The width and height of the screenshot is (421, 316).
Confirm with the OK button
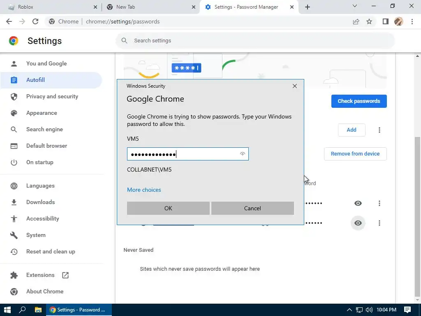point(168,208)
